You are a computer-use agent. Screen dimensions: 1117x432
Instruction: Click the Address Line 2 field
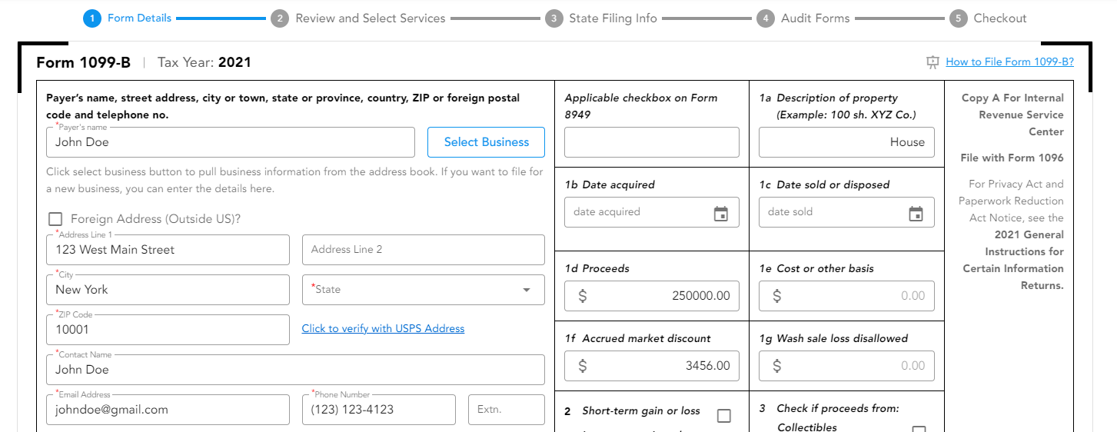pyautogui.click(x=424, y=250)
